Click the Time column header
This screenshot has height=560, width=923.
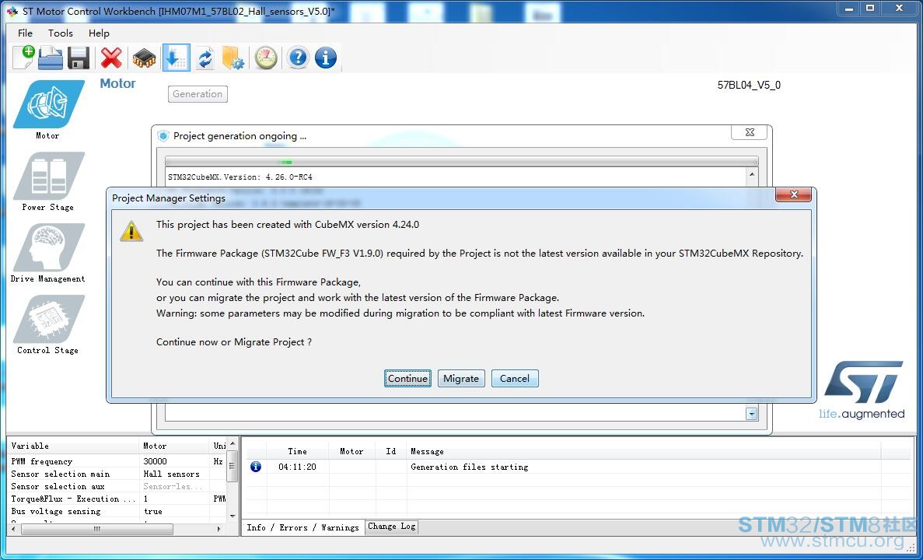[x=297, y=451]
